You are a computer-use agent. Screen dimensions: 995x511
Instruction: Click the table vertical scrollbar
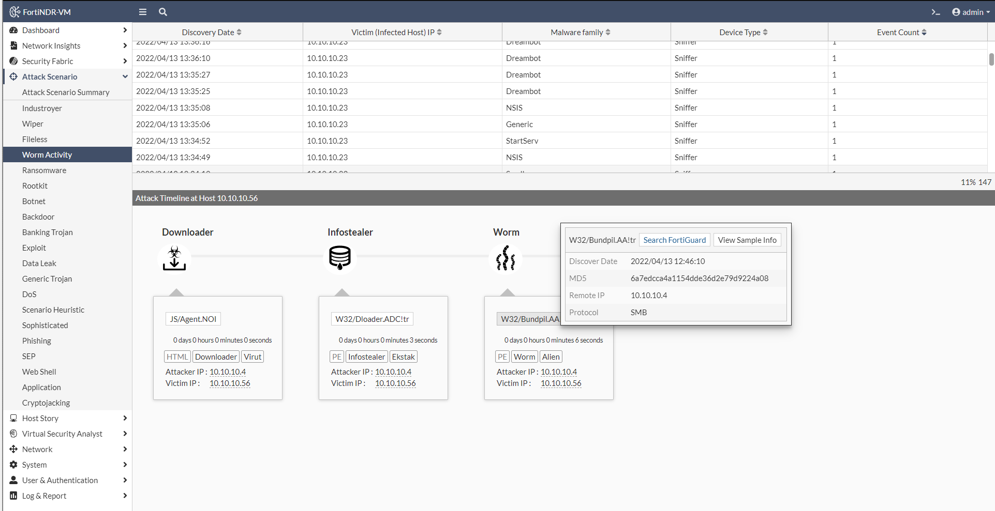(991, 59)
